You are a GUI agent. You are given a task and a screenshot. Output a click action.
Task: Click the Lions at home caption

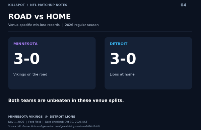click(122, 74)
